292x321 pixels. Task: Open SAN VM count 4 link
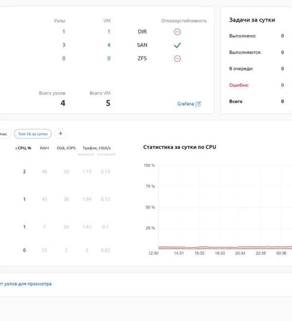click(109, 45)
